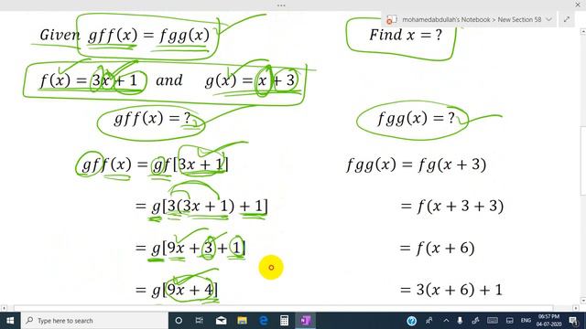Show hidden system tray icons
The width and height of the screenshot is (586, 329).
(x=446, y=321)
